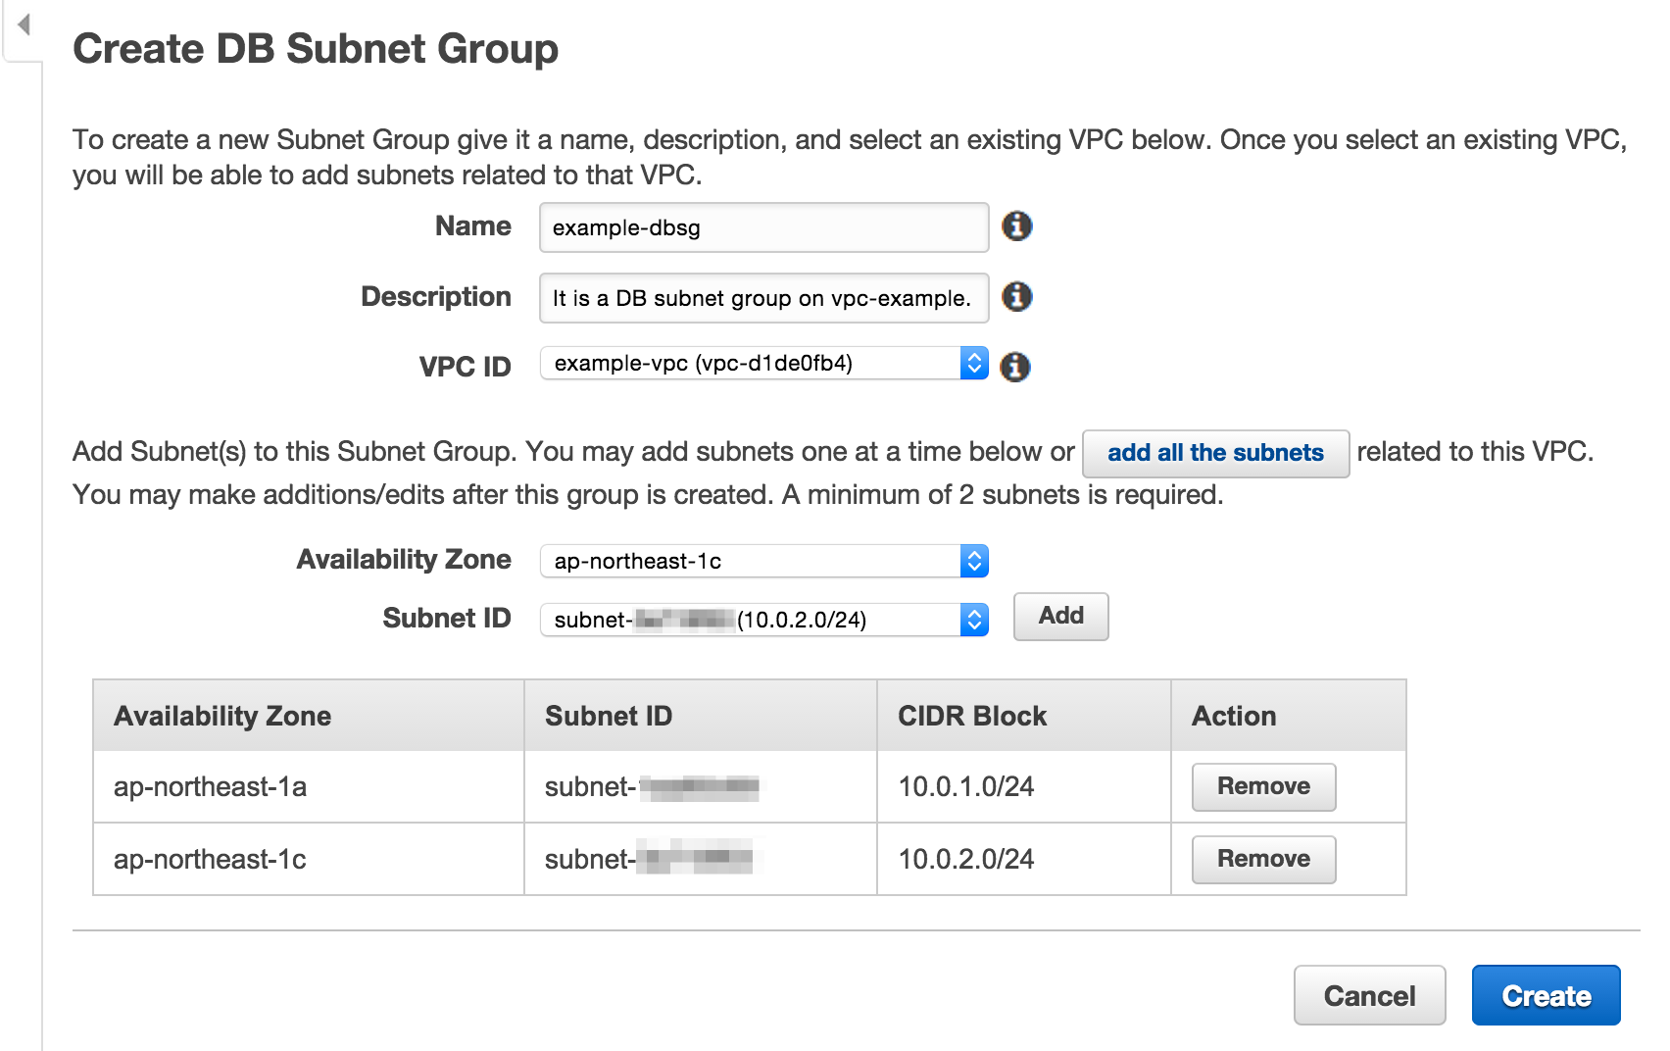Open the Subnet ID dropdown

(x=763, y=620)
